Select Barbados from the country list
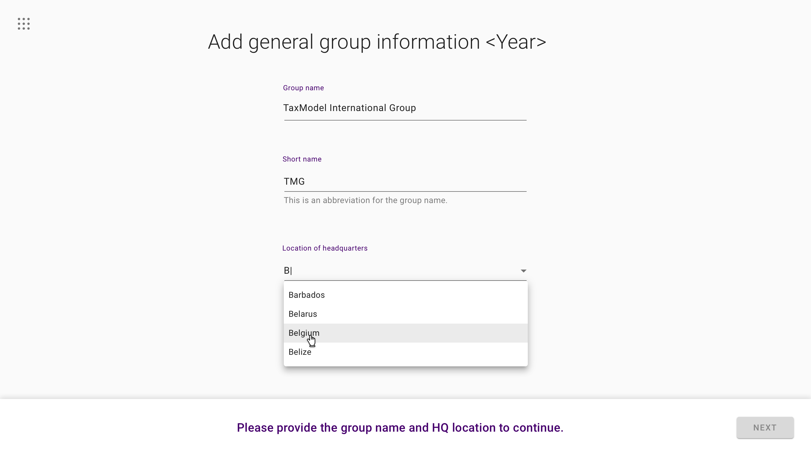 [405, 295]
